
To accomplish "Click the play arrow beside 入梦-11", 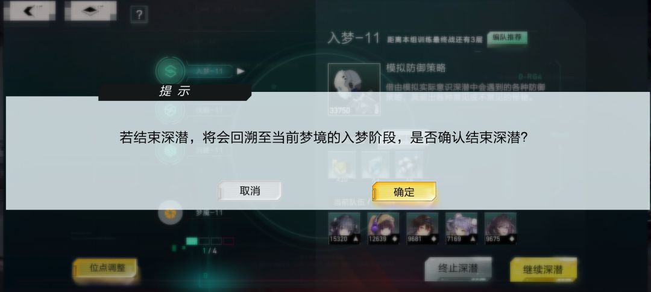I will tap(241, 71).
